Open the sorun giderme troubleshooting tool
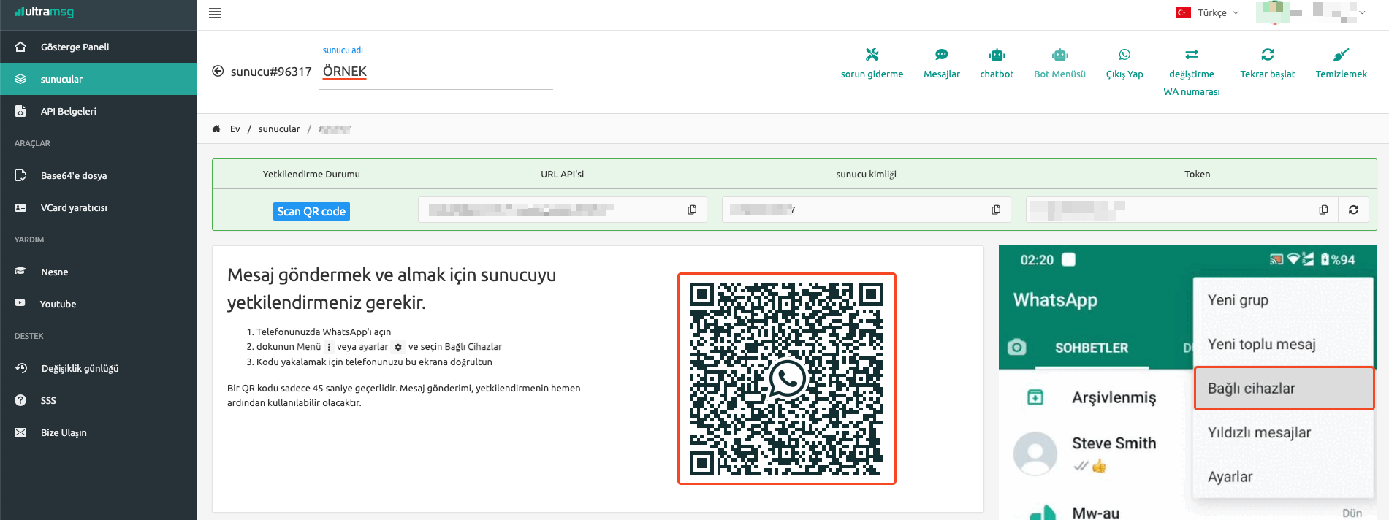The height and width of the screenshot is (520, 1389). [x=872, y=55]
